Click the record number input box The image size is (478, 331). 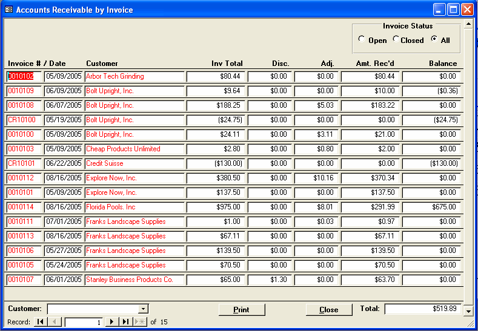pyautogui.click(x=84, y=322)
